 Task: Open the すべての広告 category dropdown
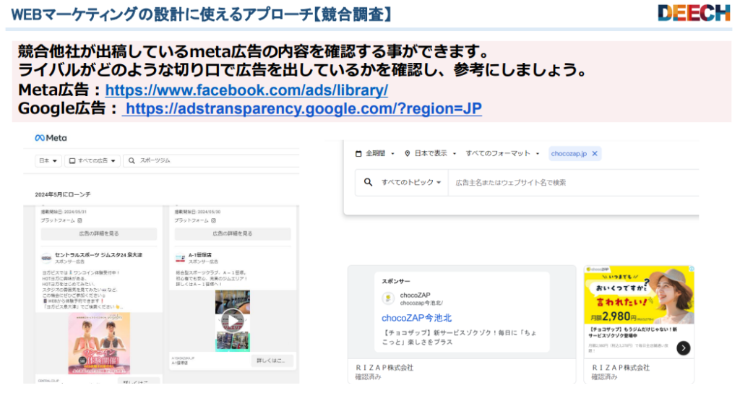[92, 160]
